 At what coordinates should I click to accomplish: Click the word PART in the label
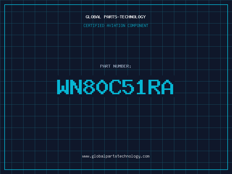[x=105, y=66]
